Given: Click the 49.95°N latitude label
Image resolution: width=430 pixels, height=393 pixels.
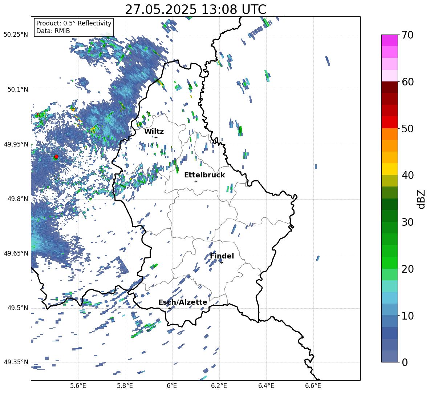Looking at the screenshot, I should pyautogui.click(x=16, y=144).
